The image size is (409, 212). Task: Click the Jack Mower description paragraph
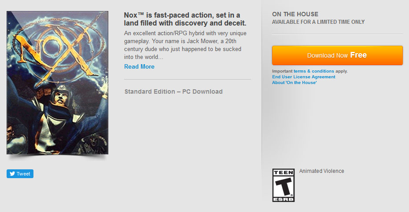tap(185, 45)
